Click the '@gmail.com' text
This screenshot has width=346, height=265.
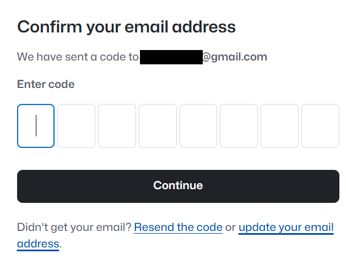click(x=235, y=57)
